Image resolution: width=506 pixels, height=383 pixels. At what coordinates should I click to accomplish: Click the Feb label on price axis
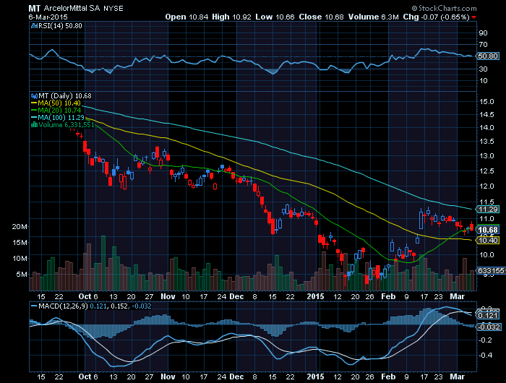pyautogui.click(x=388, y=296)
